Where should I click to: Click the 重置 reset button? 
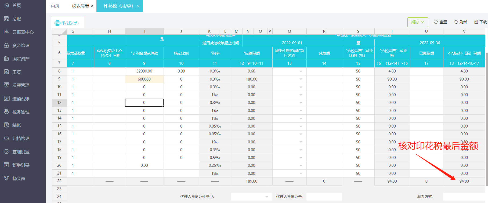pos(440,22)
